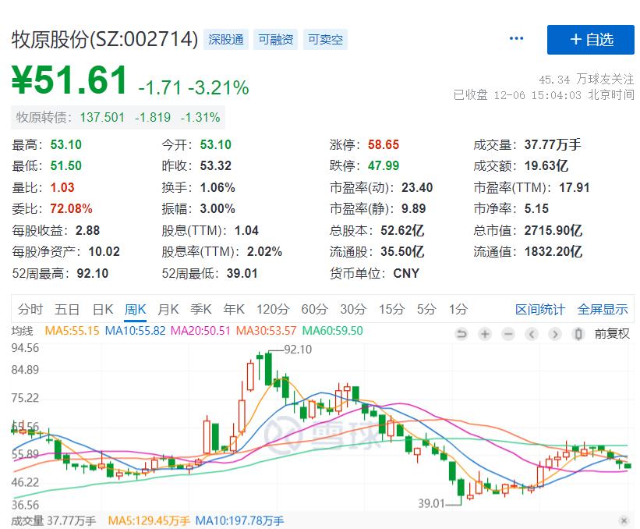Open the three-dot more options menu
Image resolution: width=640 pixels, height=529 pixels.
[516, 38]
